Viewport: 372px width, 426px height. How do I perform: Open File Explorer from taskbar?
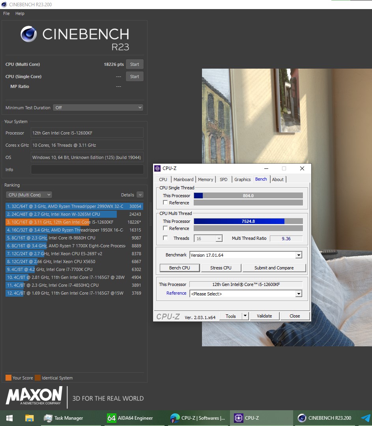29,418
